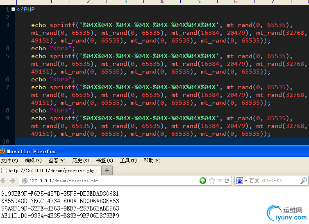Image resolution: width=309 pixels, height=224 pixels.
Task: Go forward with the right arrow button
Action: point(13,181)
